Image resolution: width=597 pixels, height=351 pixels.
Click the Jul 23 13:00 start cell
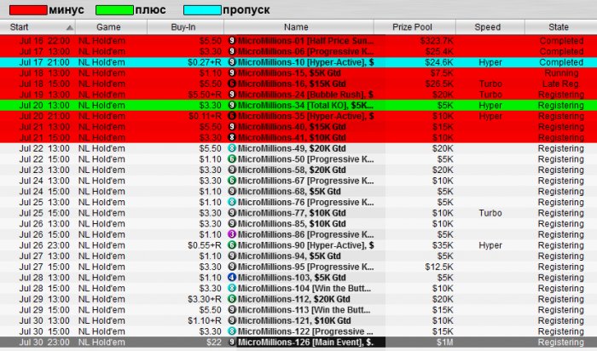(44, 170)
